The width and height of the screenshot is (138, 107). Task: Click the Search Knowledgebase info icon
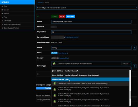[2, 24]
